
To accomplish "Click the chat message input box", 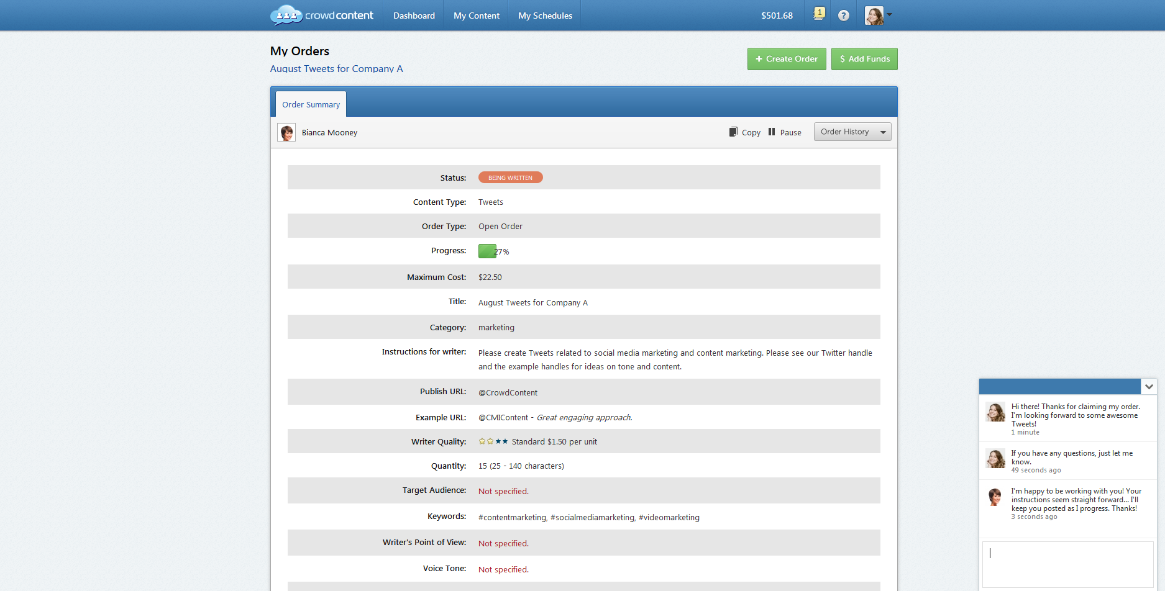I will [1067, 564].
